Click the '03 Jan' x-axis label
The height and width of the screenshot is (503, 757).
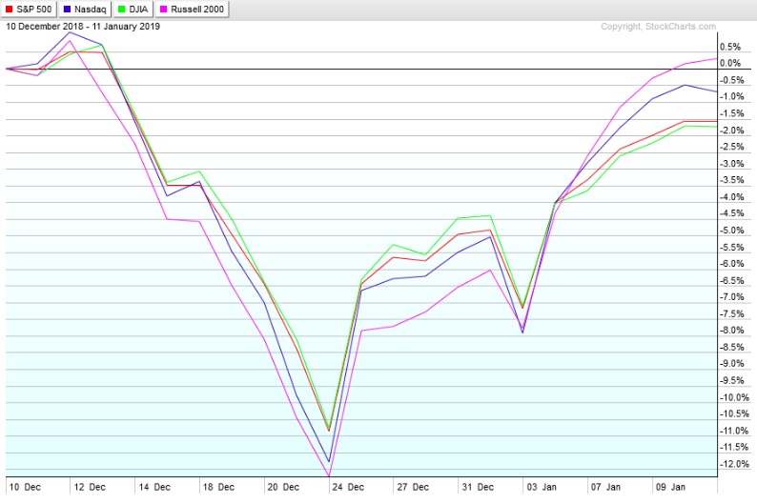[542, 487]
